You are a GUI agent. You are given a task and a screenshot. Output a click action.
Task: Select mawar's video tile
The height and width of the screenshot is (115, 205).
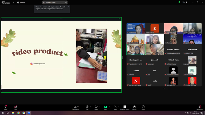click(155, 50)
